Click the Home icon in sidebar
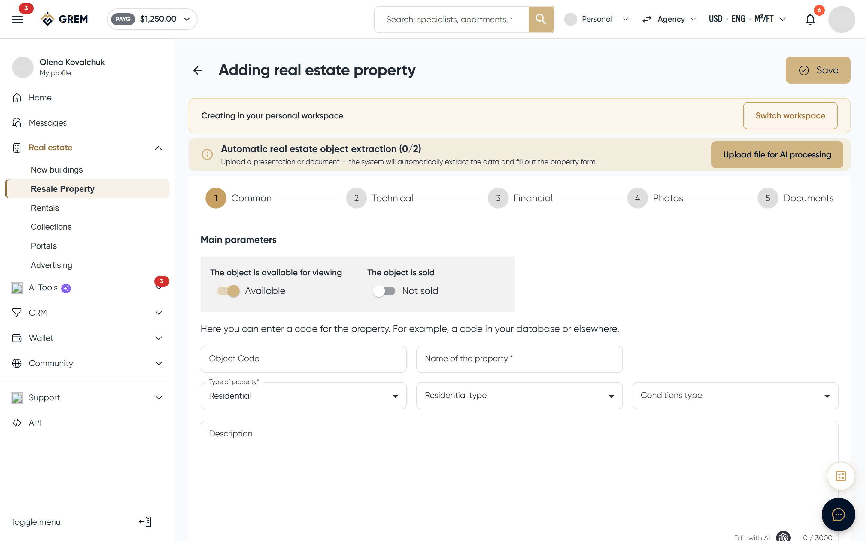The height and width of the screenshot is (541, 865). (17, 98)
